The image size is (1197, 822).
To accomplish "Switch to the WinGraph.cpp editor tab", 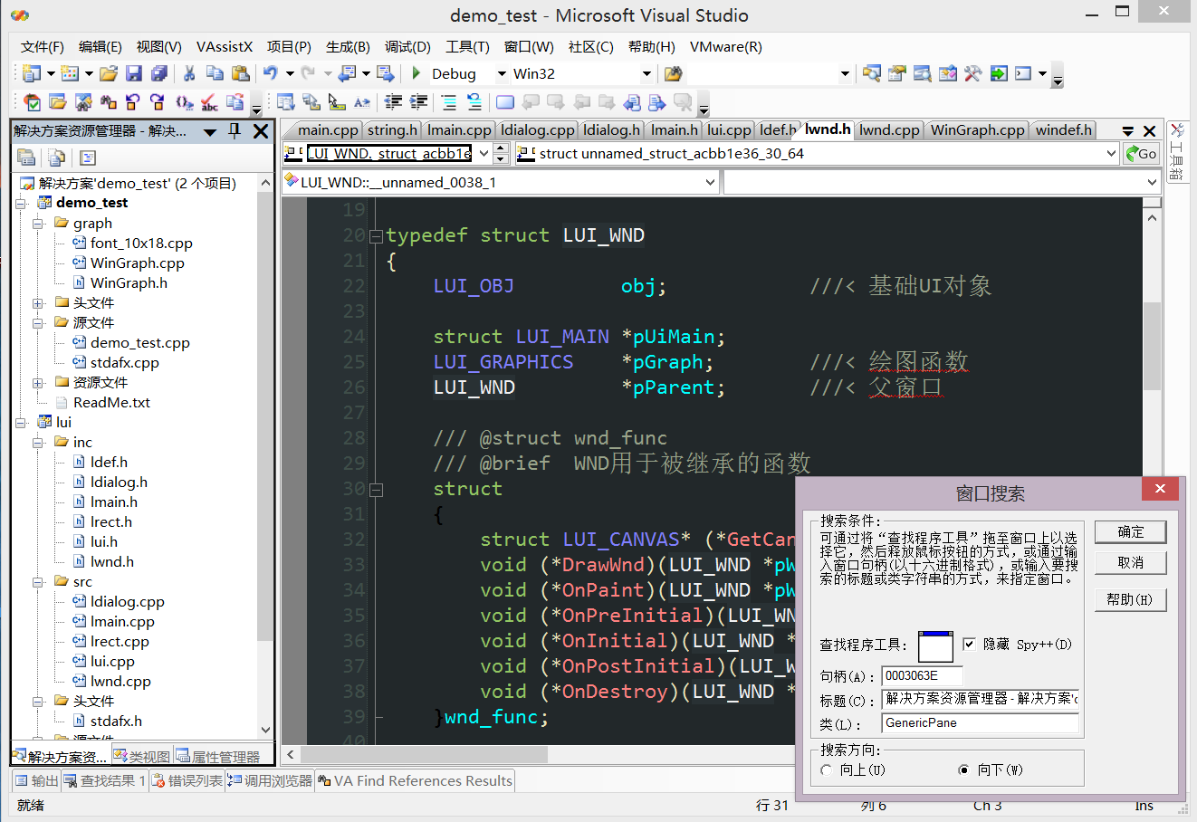I will 977,130.
